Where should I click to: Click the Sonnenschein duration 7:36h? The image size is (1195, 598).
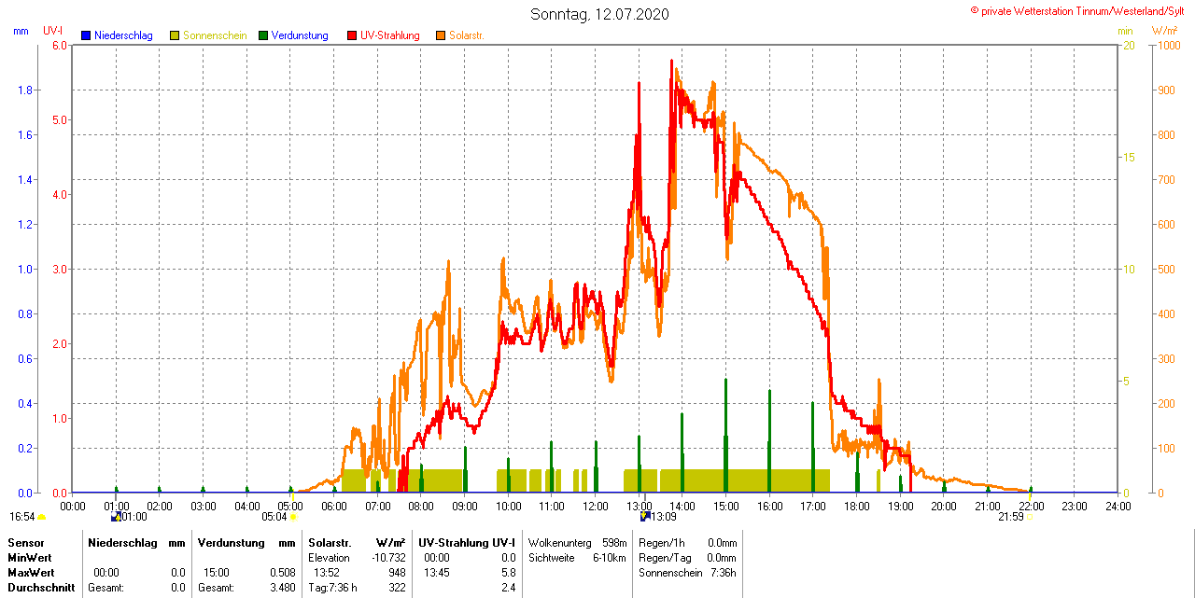click(723, 572)
